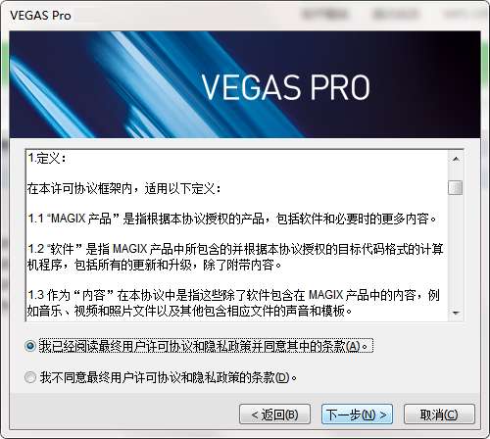Select the disagree with license terms radio button
The width and height of the screenshot is (490, 439).
[x=30, y=377]
